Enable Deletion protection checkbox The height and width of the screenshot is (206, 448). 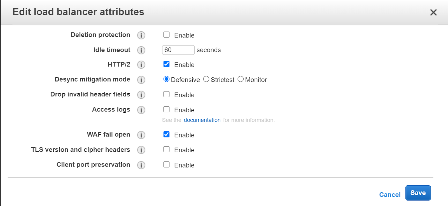point(167,35)
